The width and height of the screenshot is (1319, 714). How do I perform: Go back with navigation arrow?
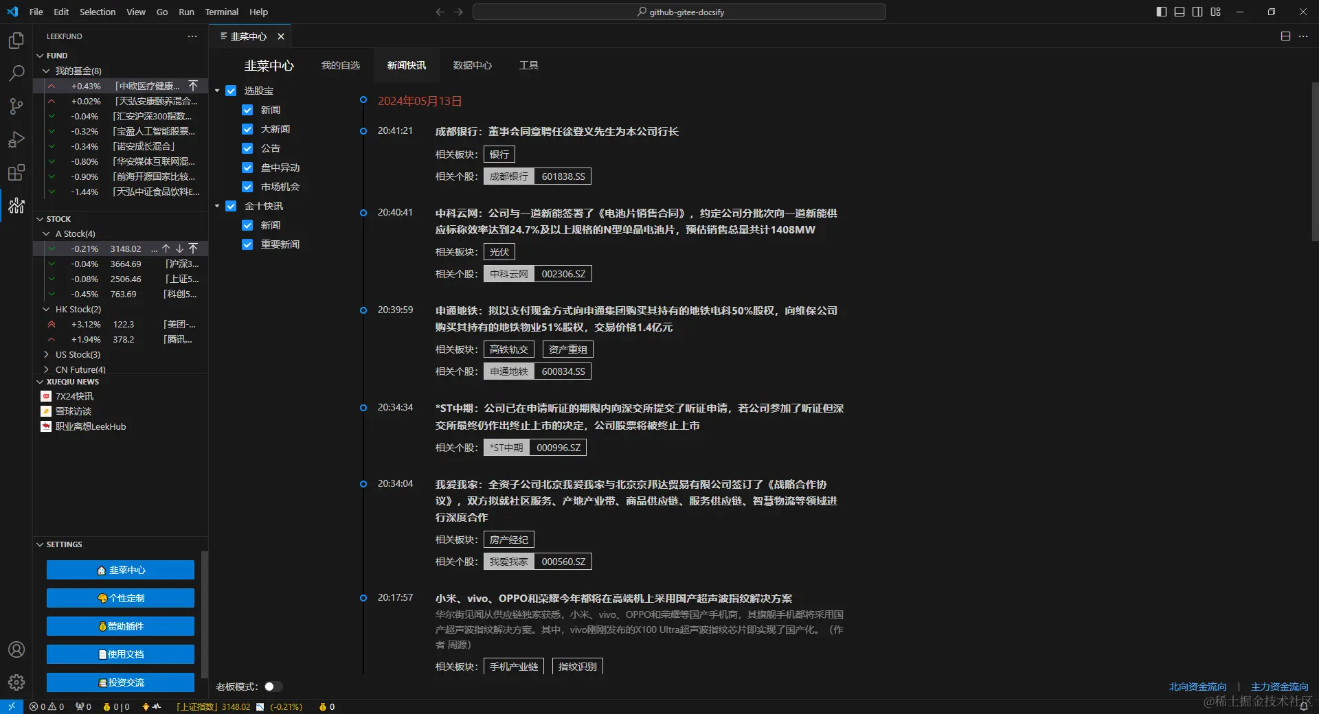[440, 12]
